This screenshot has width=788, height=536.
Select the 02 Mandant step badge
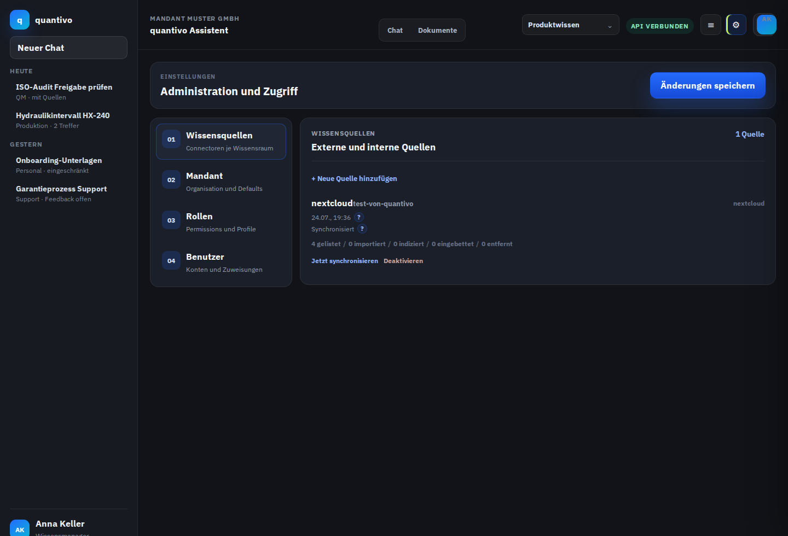pyautogui.click(x=171, y=180)
